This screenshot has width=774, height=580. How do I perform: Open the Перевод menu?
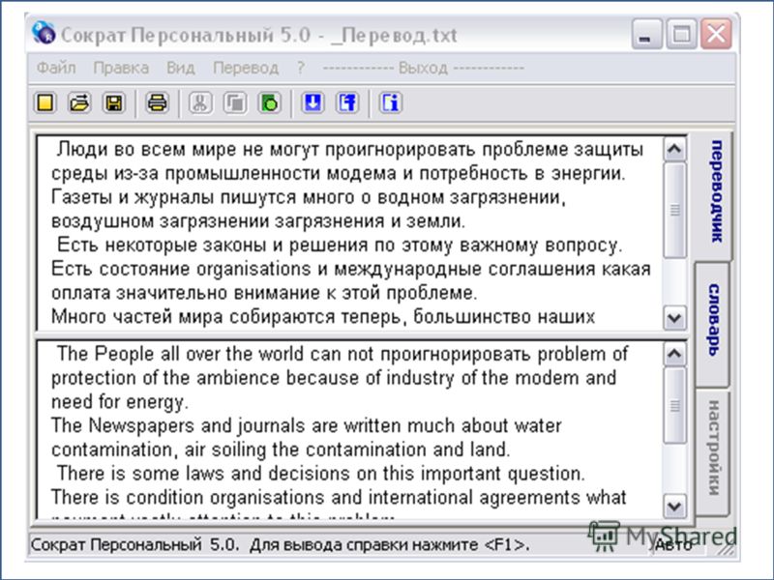(x=246, y=68)
